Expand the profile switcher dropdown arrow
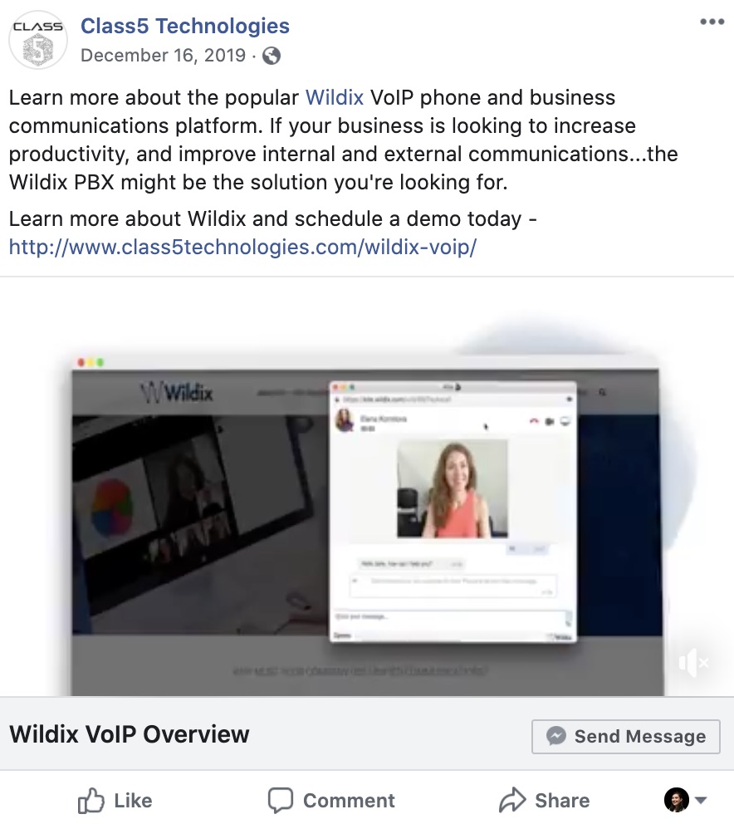Viewport: 734px width, 824px height. 701,801
